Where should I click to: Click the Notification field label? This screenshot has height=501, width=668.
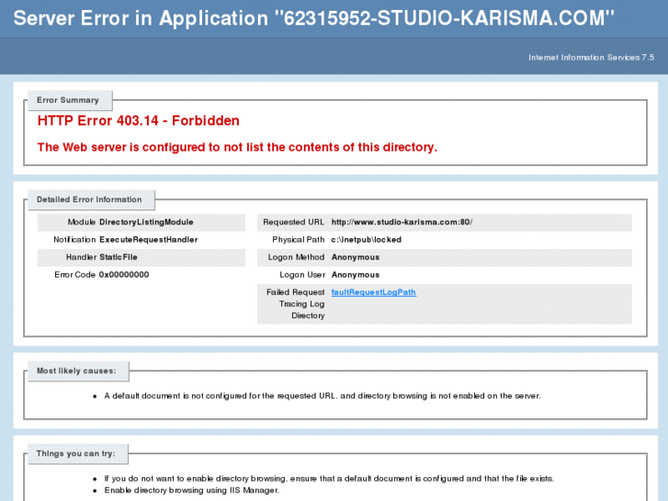click(74, 240)
